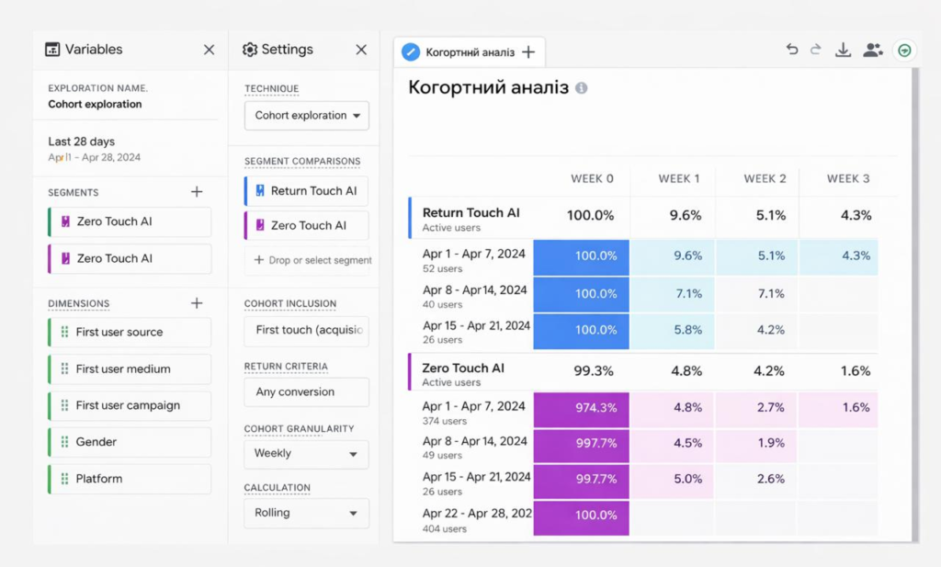Click the undo arrow icon

click(792, 51)
